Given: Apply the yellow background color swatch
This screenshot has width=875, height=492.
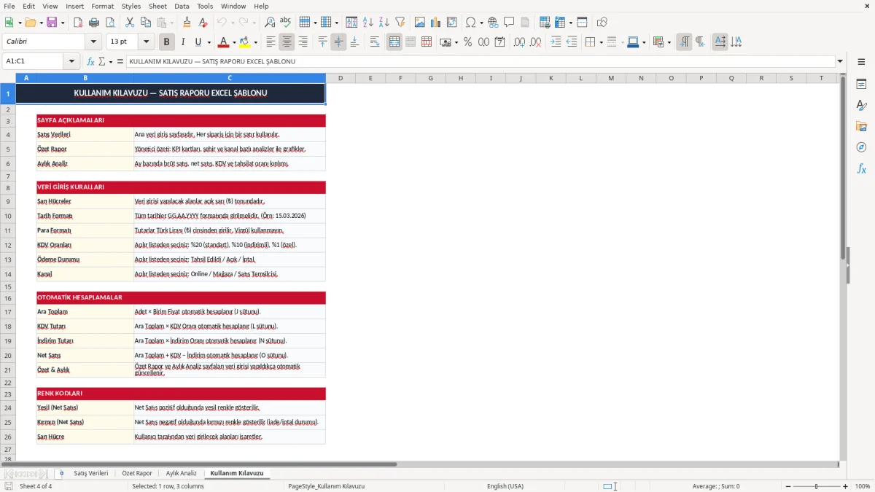Looking at the screenshot, I should 245,42.
